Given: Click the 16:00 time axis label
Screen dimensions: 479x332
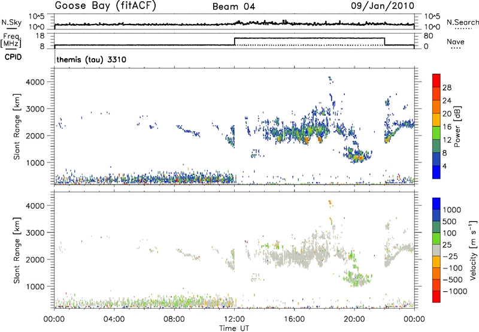Looking at the screenshot, I should pos(294,319).
